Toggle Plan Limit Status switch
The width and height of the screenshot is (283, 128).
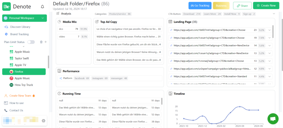[x=31, y=42]
